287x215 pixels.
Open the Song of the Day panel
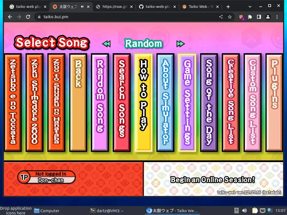[x=209, y=102]
